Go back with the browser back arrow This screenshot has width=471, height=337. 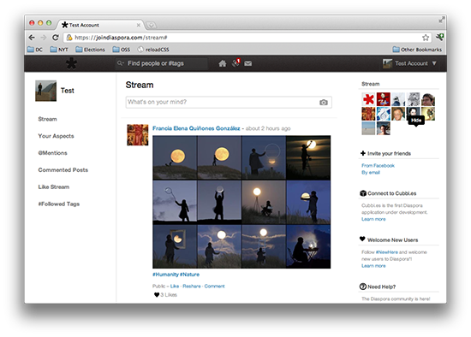32,38
